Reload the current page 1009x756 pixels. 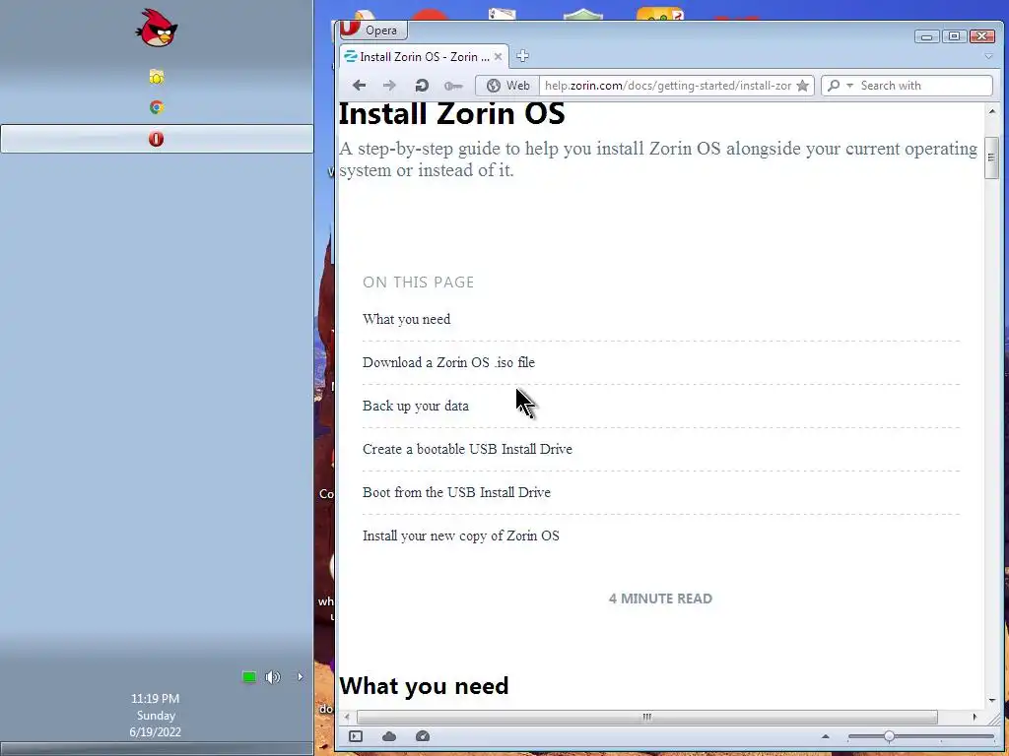[422, 86]
